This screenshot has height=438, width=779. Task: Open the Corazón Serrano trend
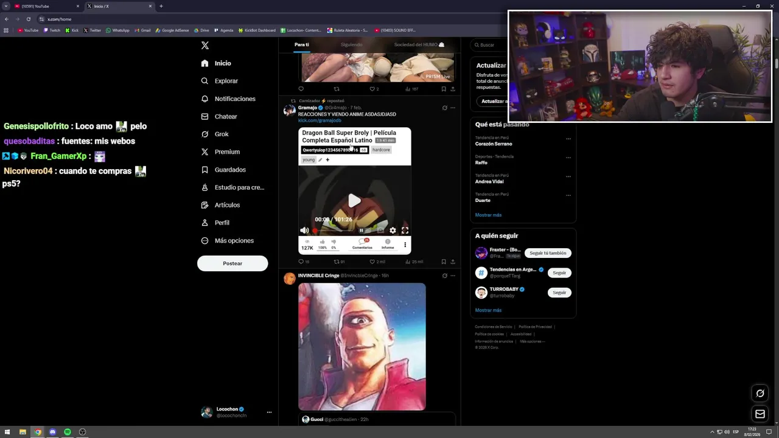click(x=494, y=144)
